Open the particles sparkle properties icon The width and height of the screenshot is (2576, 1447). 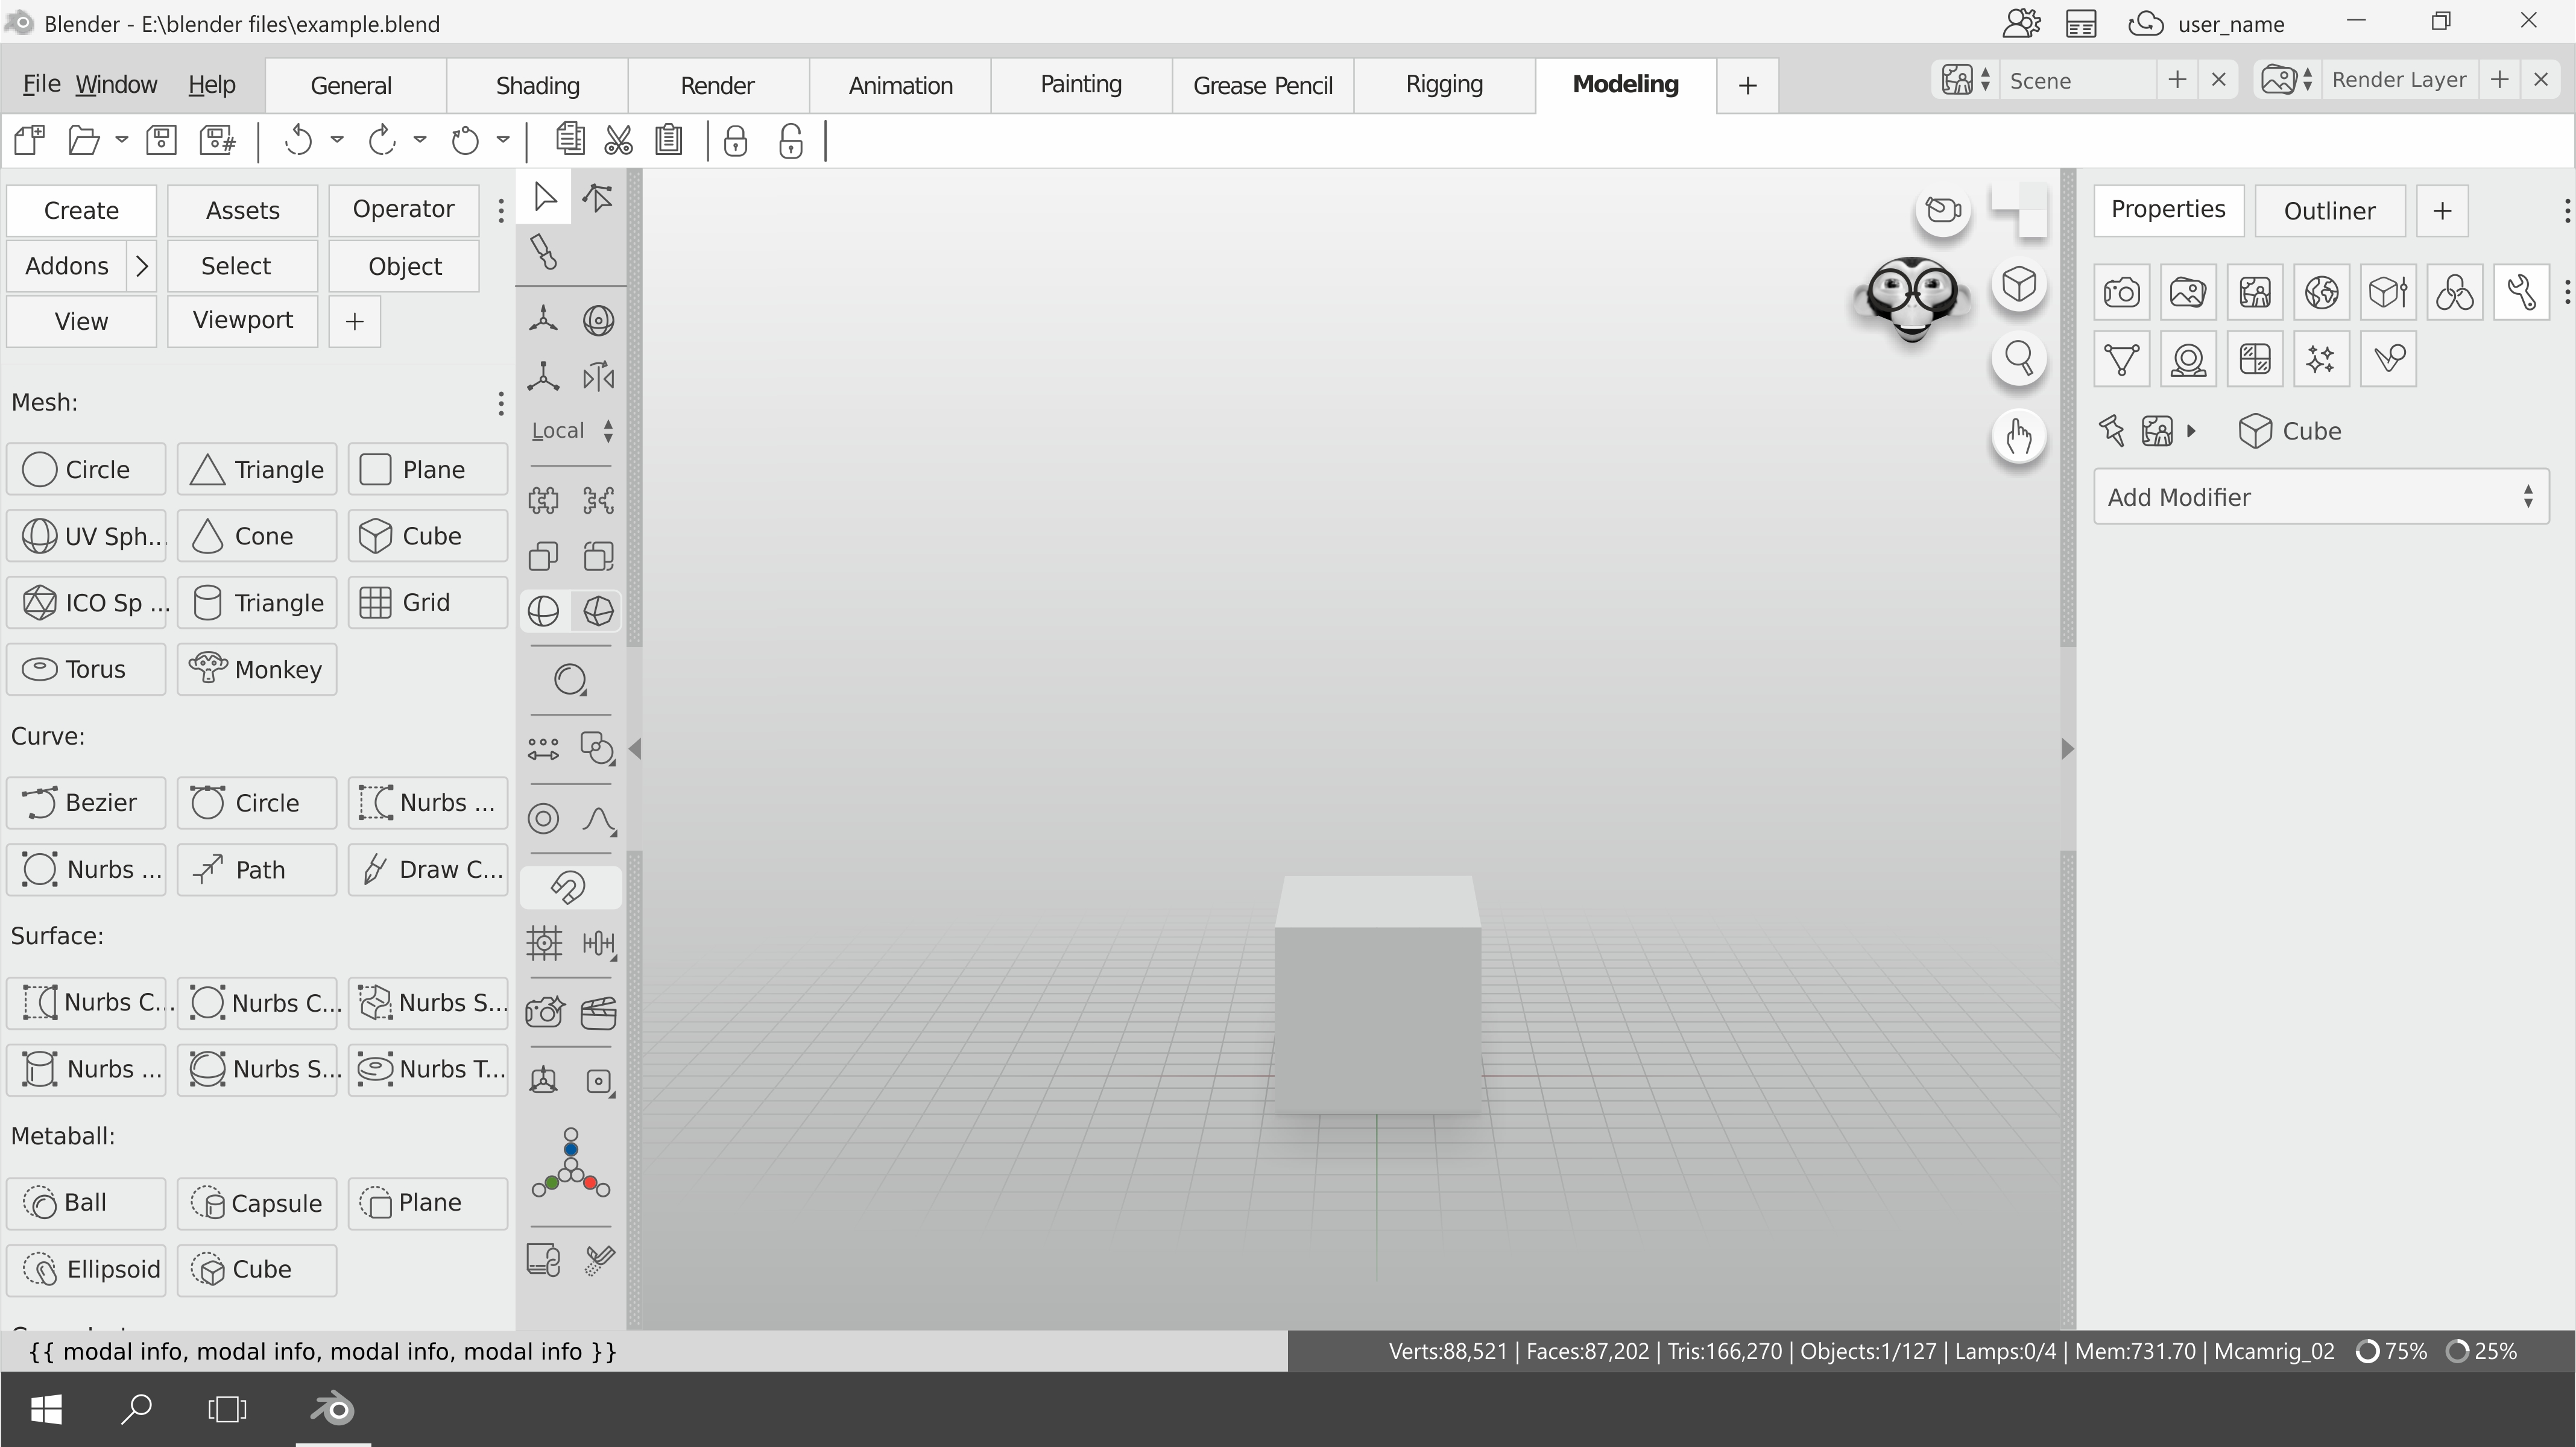(2321, 359)
